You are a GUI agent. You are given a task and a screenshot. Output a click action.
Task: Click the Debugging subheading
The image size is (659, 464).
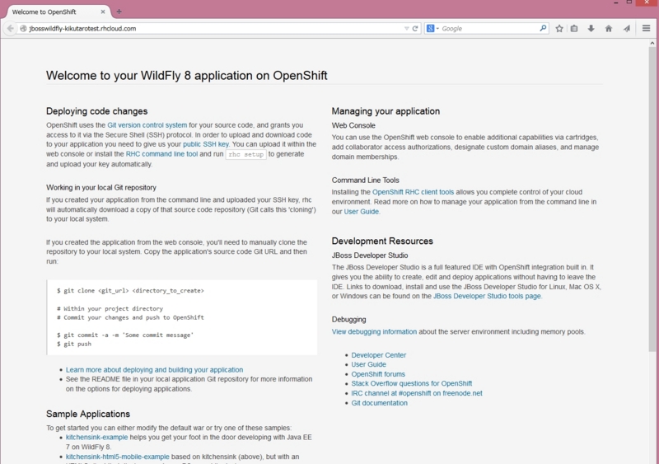coord(348,319)
